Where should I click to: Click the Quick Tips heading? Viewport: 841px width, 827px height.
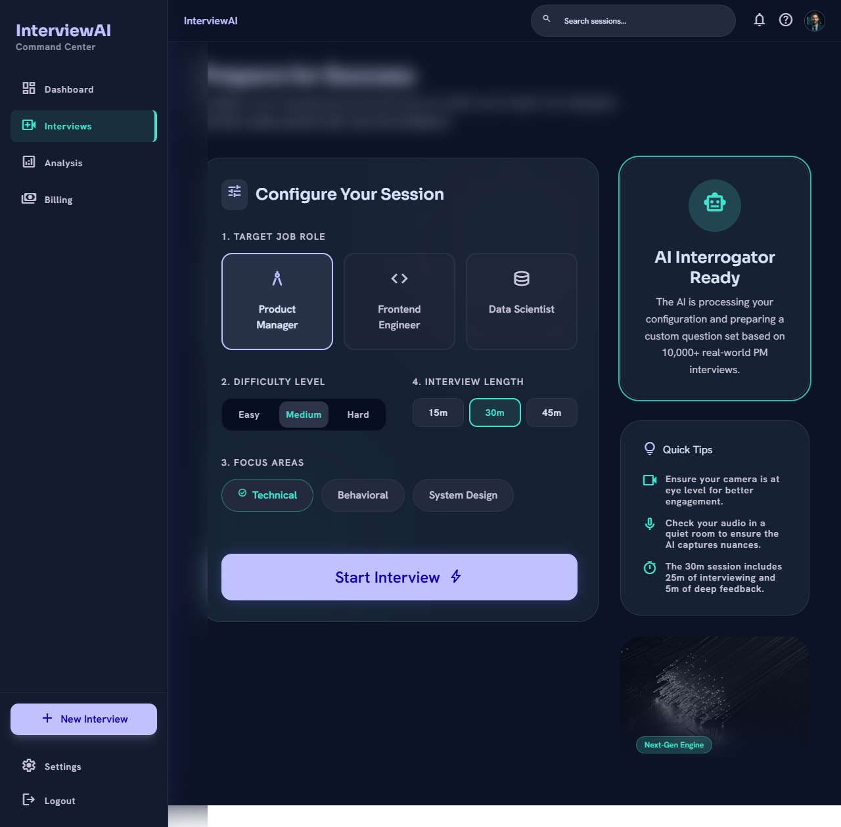click(x=687, y=450)
